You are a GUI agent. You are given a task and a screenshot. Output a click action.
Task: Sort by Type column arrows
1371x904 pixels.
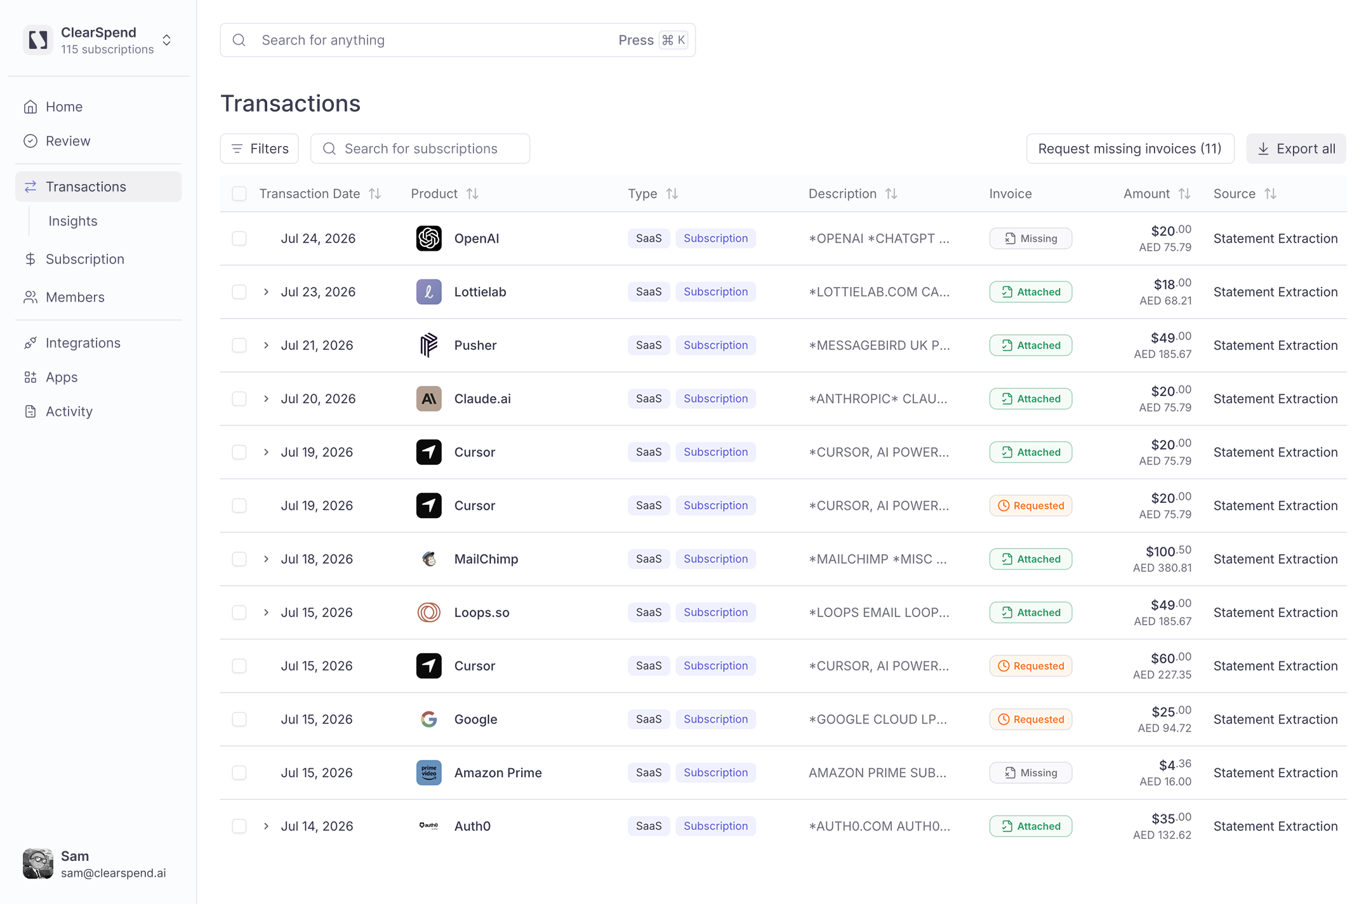(672, 194)
